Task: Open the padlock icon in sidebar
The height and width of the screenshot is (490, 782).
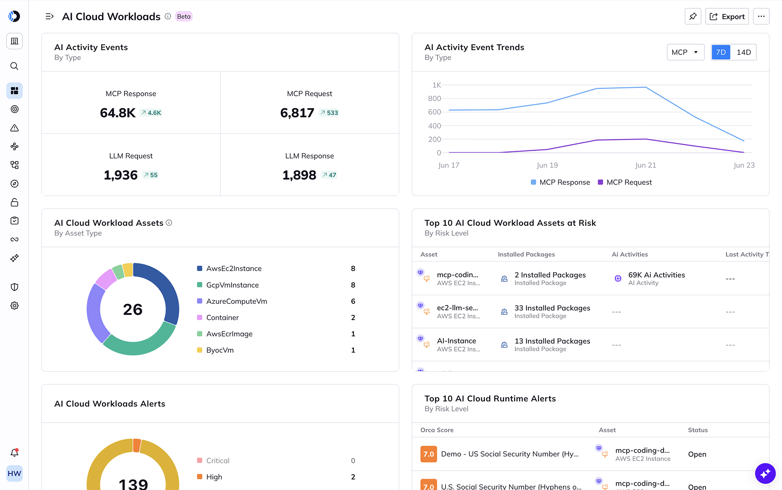Action: 14,202
